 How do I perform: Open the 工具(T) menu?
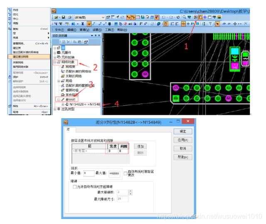[x=109, y=30]
